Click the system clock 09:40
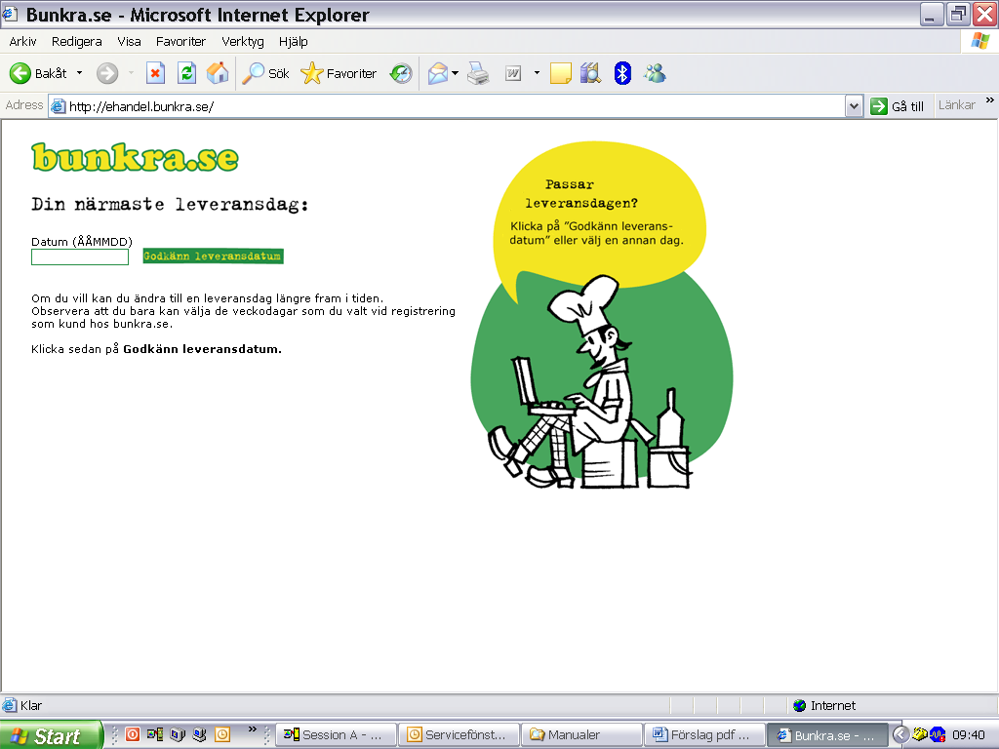The width and height of the screenshot is (999, 749). (x=969, y=735)
